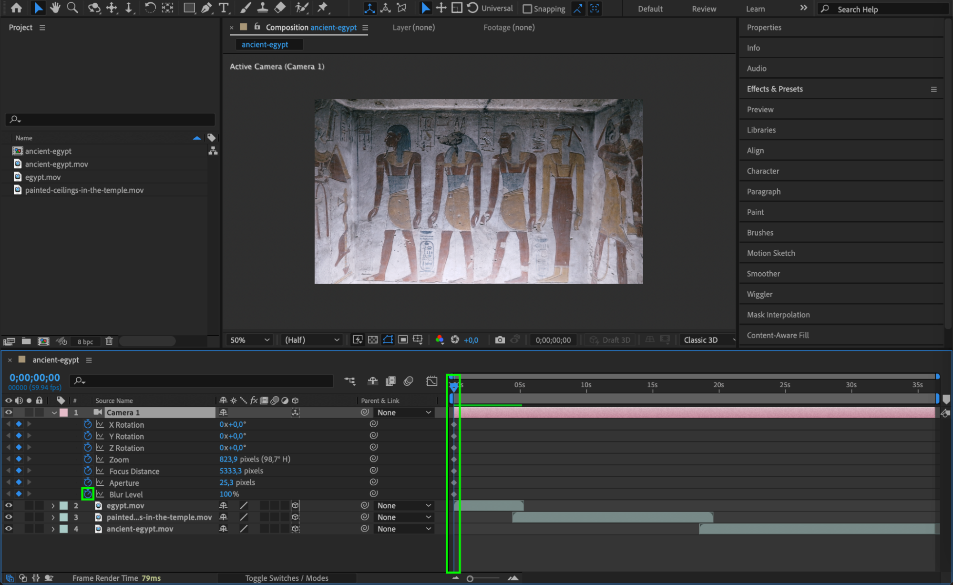
Task: Select the Zoom magnifier tool
Action: 72,8
